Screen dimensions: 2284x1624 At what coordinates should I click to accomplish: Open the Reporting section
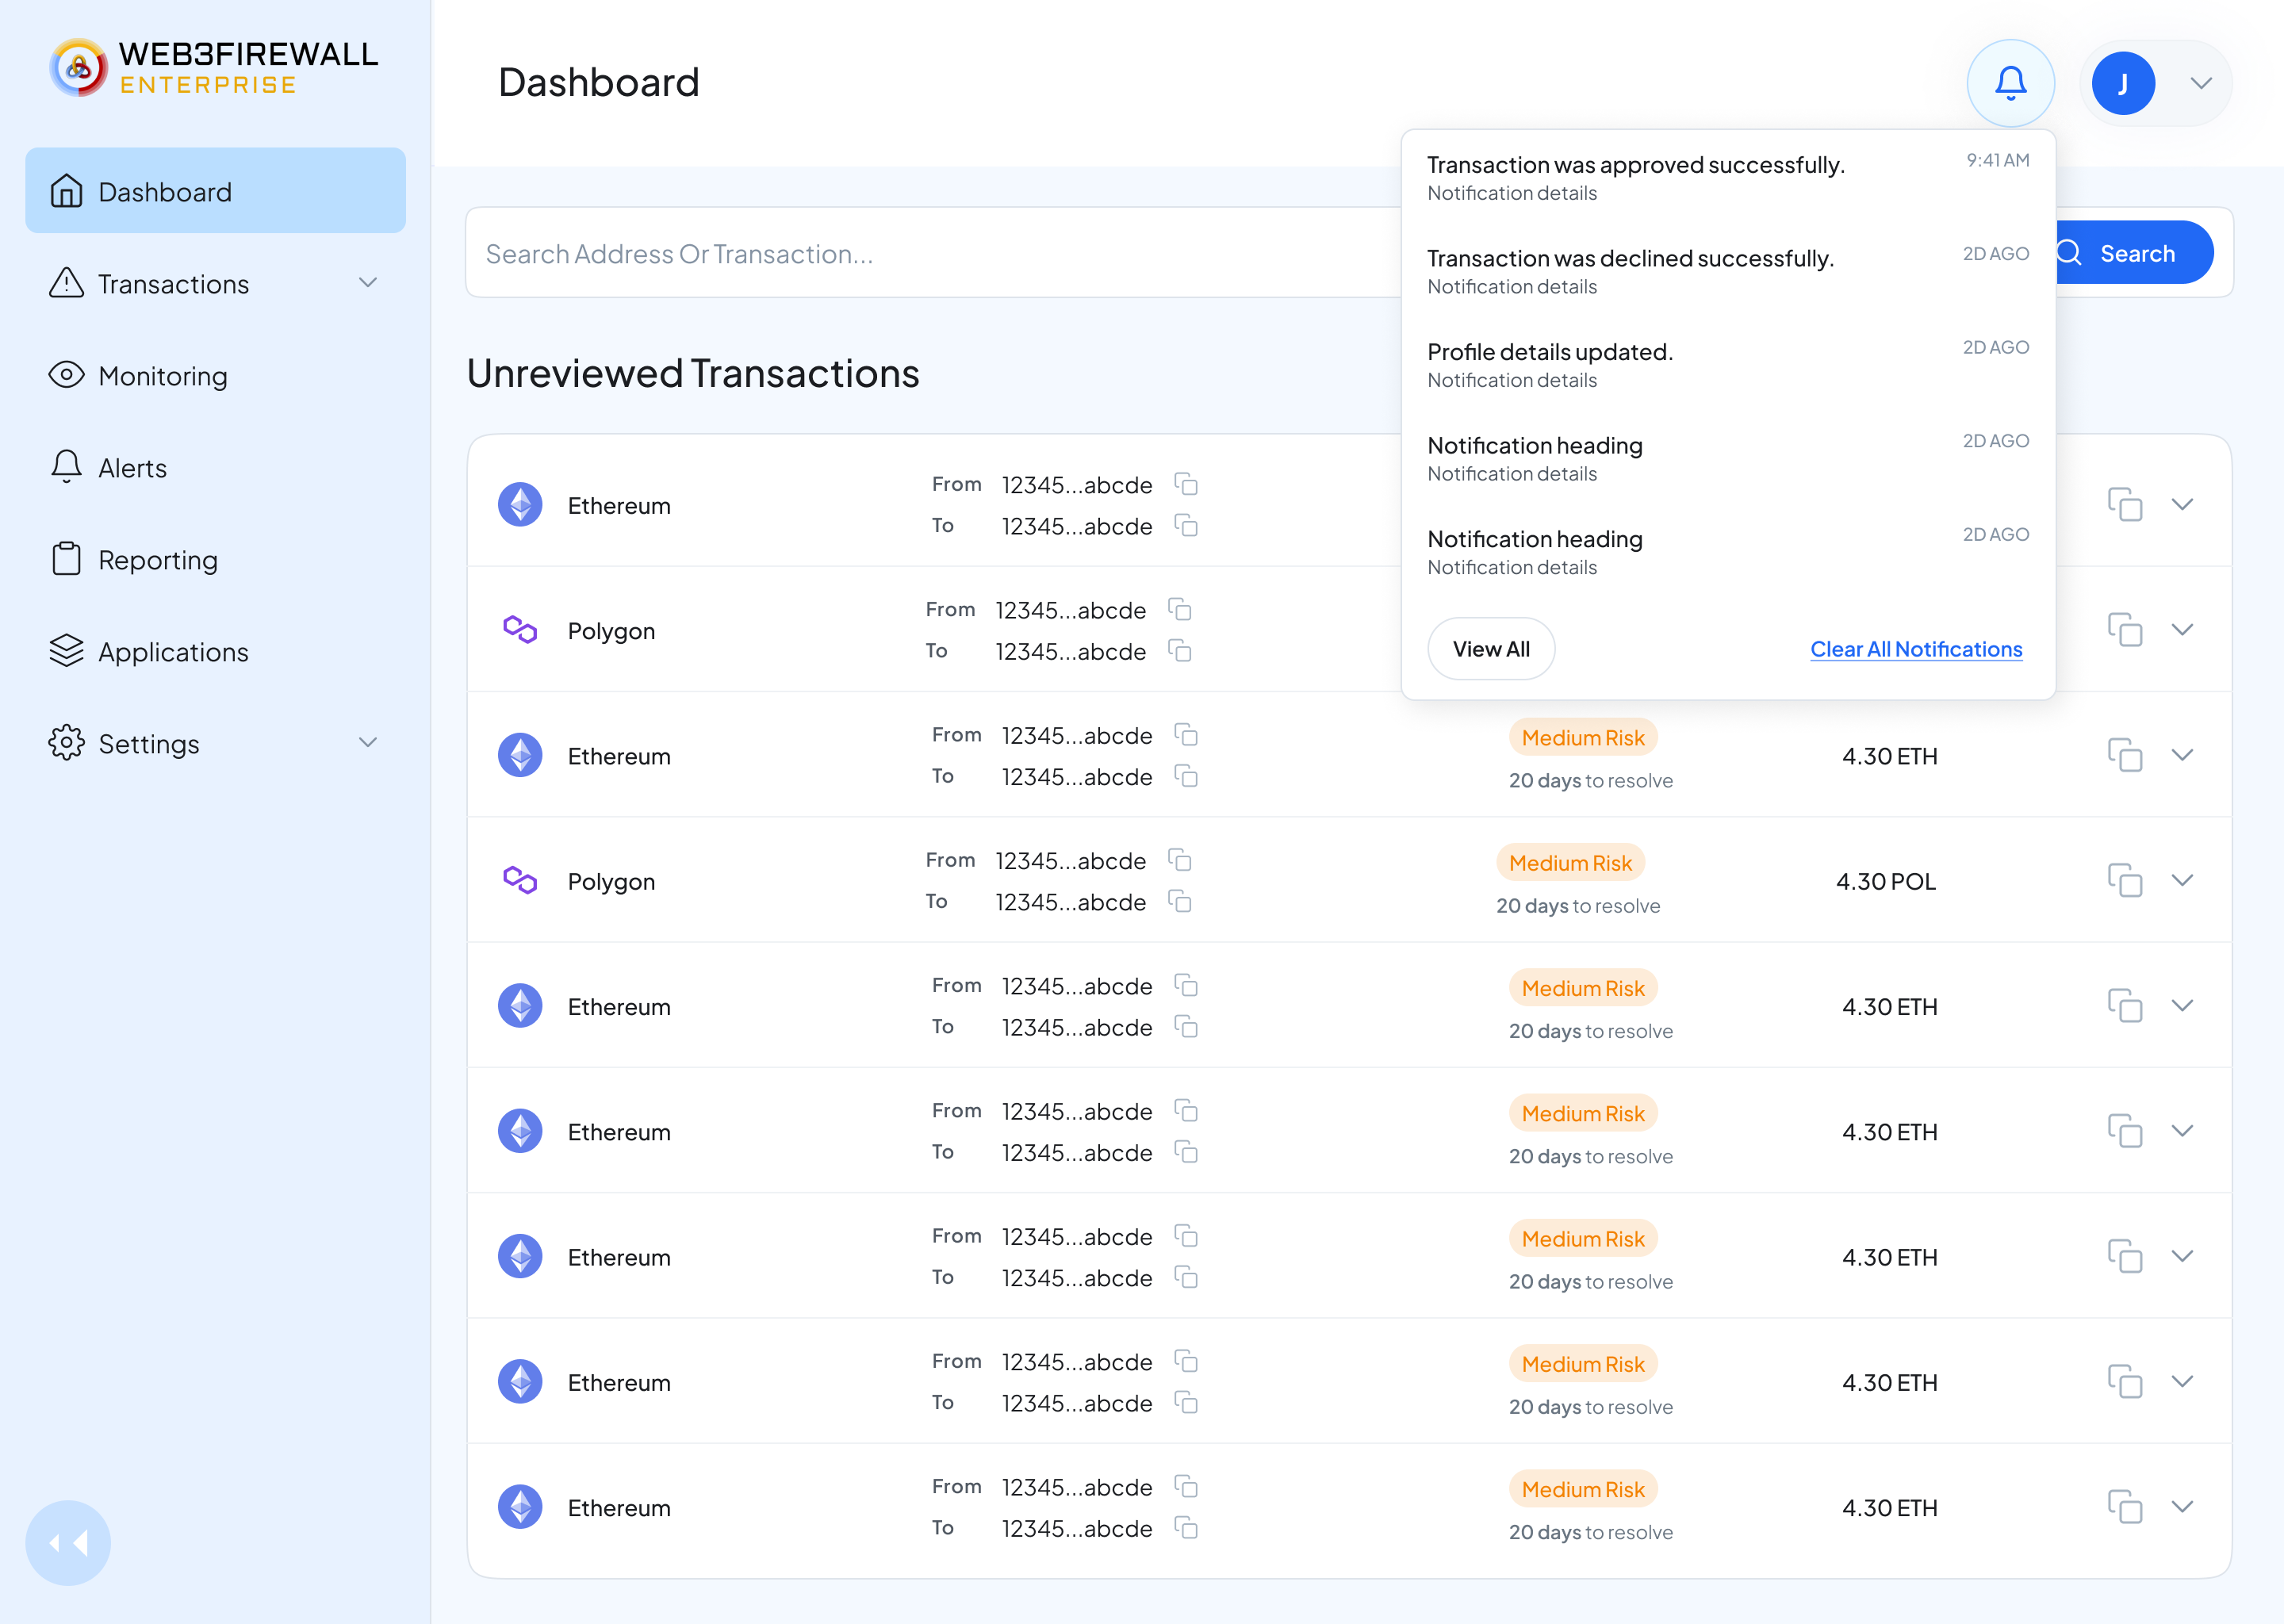point(215,560)
